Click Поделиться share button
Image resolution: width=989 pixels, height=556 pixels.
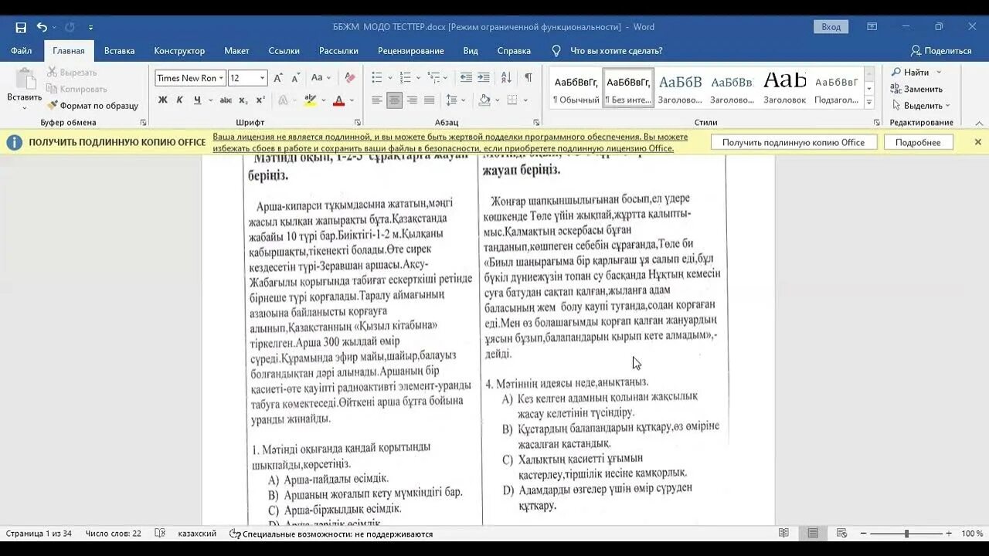[x=940, y=51]
